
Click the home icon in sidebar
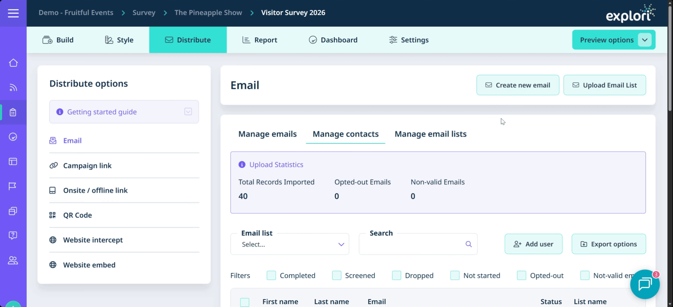coord(13,63)
